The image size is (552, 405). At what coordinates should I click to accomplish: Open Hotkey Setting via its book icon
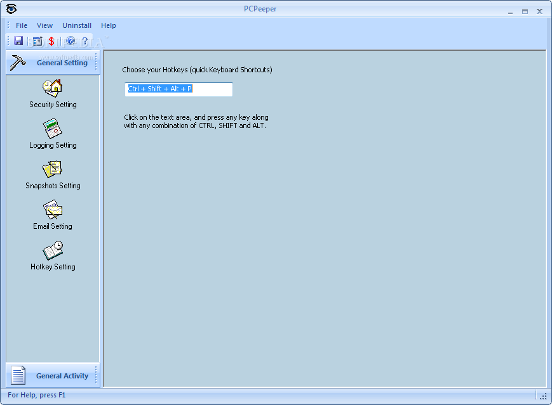(53, 250)
